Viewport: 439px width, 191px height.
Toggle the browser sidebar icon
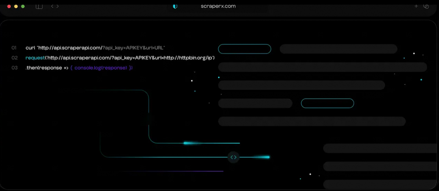tap(39, 7)
